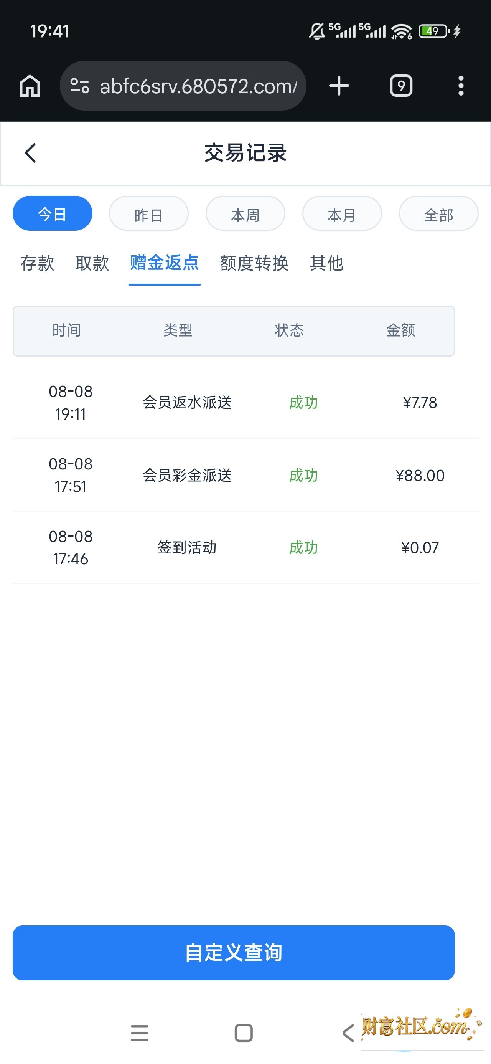Image resolution: width=491 pixels, height=1064 pixels.
Task: Tap the Android home square button
Action: coord(244,1033)
